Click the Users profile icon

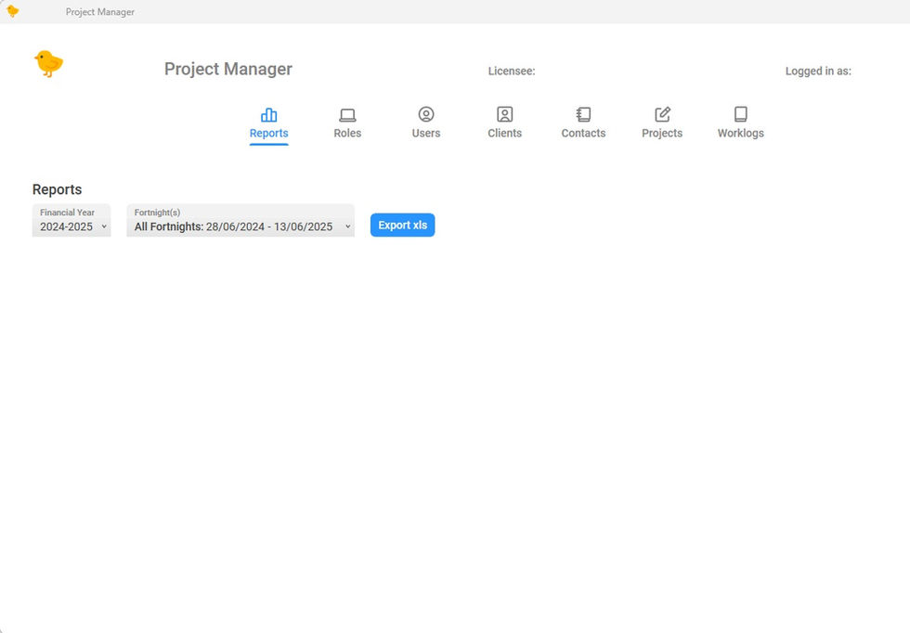coord(425,113)
